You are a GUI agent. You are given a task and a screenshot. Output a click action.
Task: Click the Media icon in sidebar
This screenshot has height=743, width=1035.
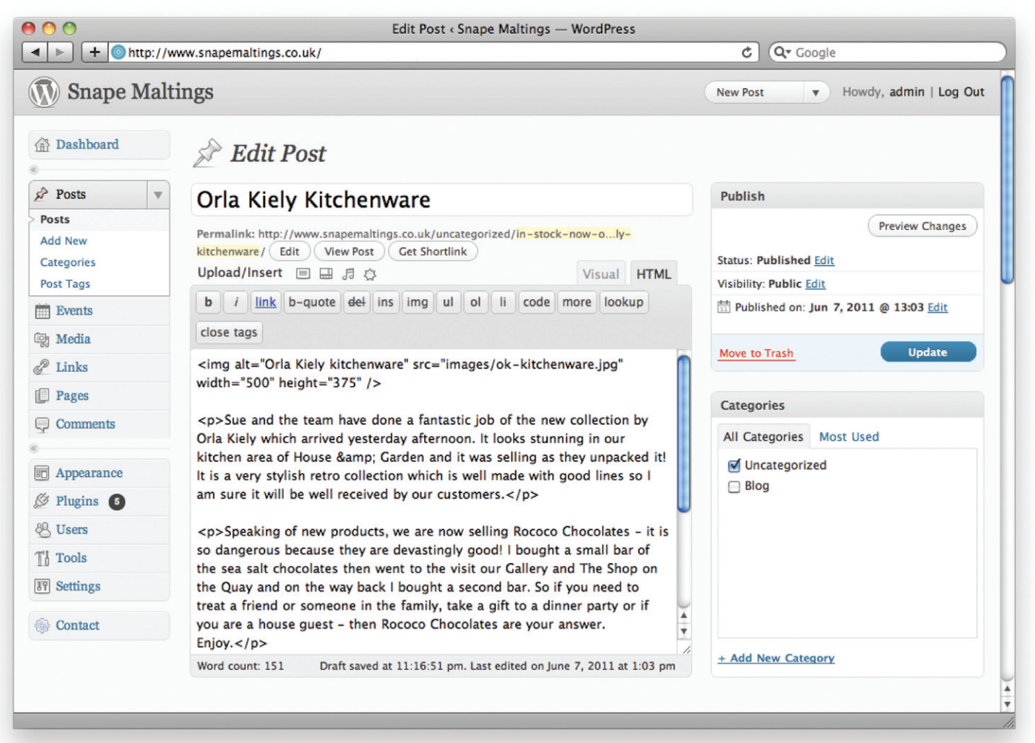(x=42, y=339)
